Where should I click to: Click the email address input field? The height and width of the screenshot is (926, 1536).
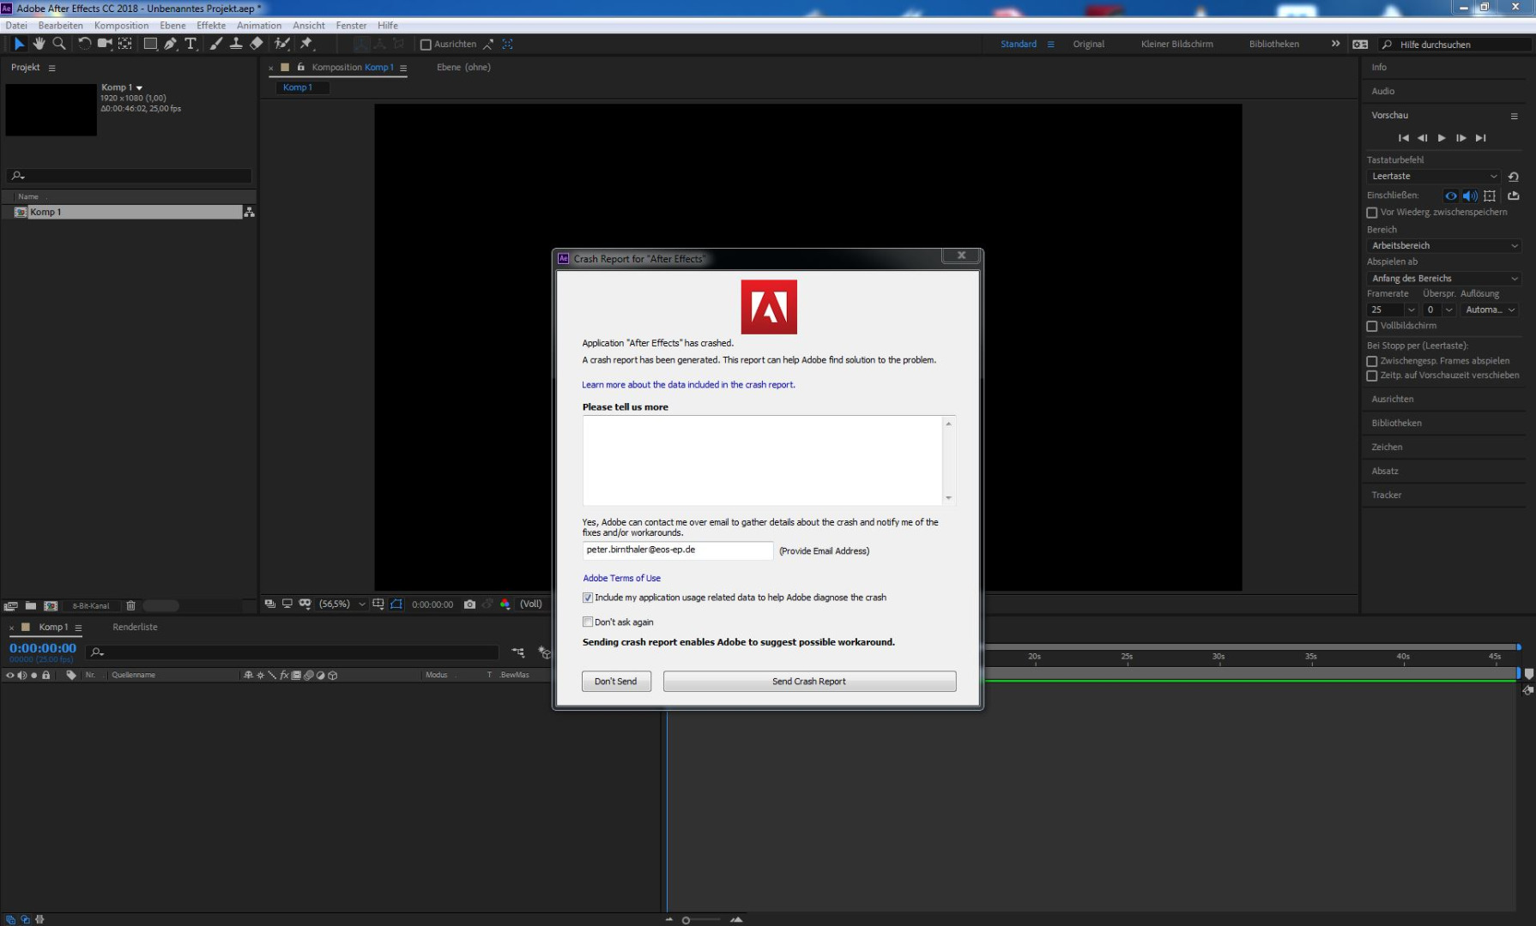[x=678, y=550]
